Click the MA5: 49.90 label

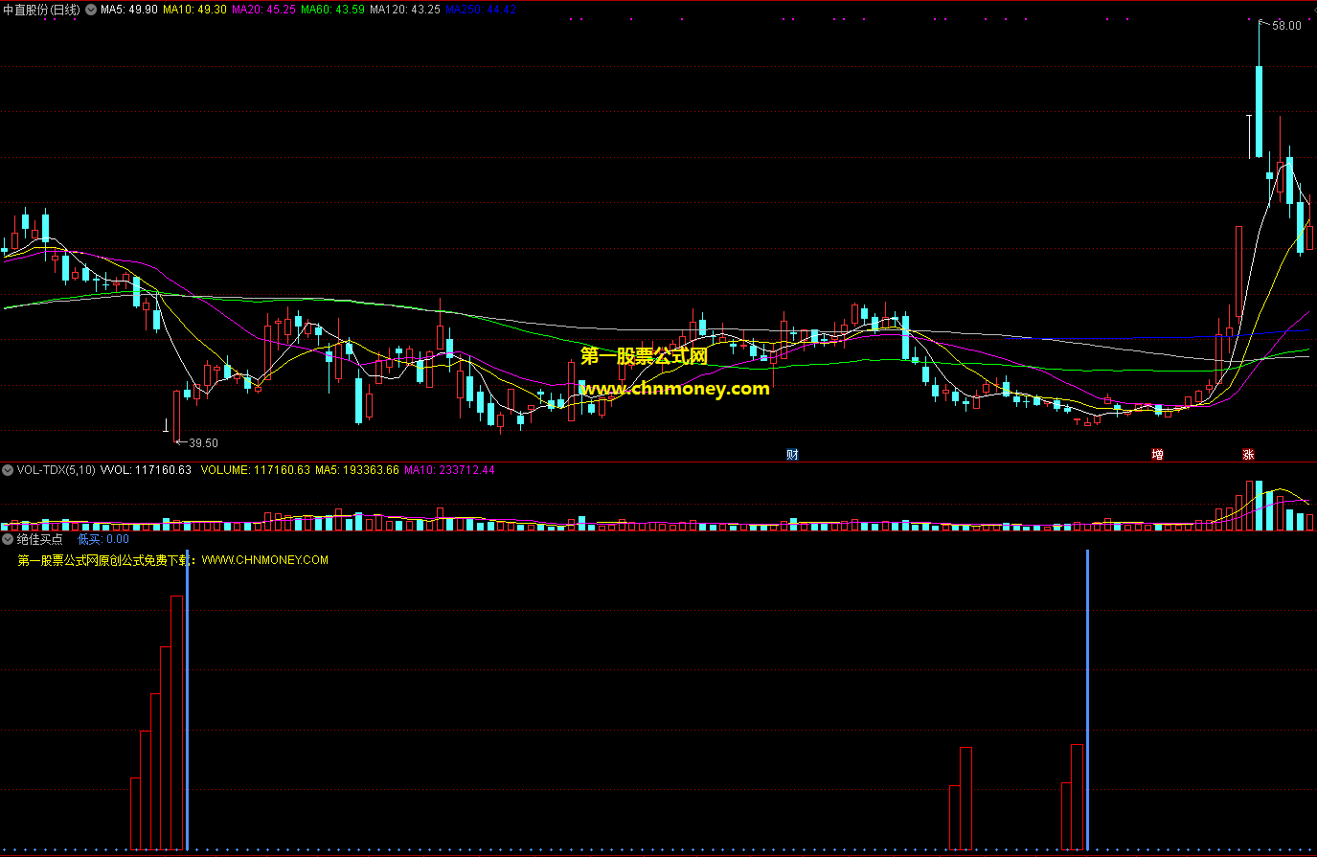pyautogui.click(x=129, y=10)
